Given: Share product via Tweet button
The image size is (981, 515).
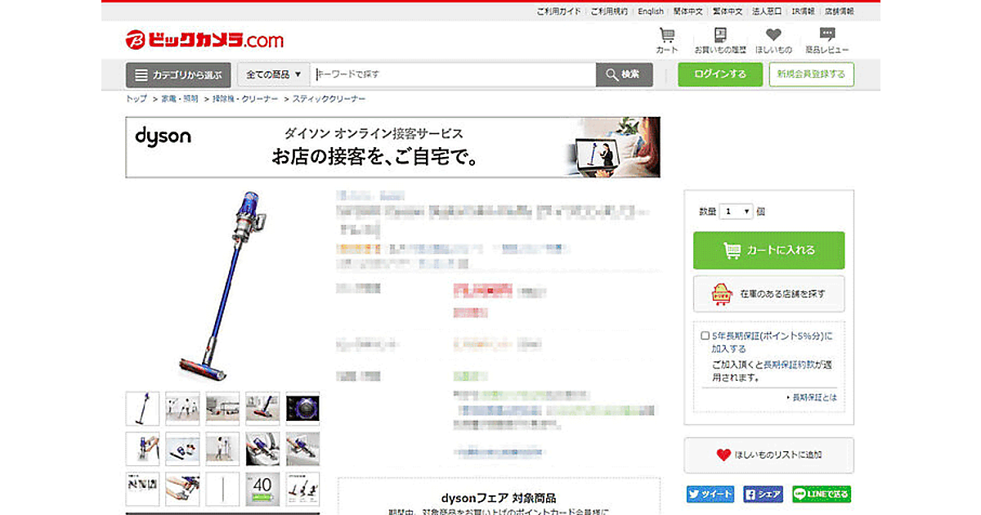Looking at the screenshot, I should (710, 495).
